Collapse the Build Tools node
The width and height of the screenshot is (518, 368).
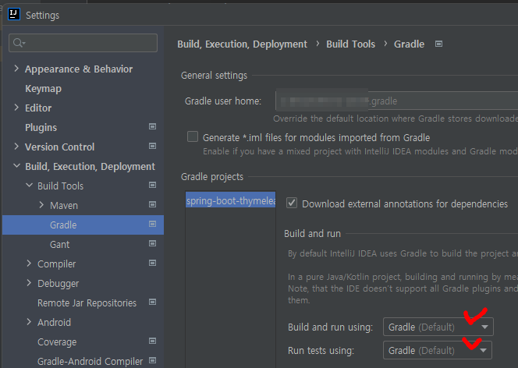point(29,186)
